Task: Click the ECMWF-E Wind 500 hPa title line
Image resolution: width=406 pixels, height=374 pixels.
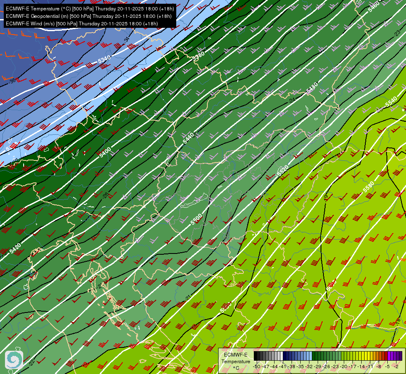Action: (82, 24)
